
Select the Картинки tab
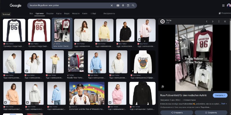40,13
